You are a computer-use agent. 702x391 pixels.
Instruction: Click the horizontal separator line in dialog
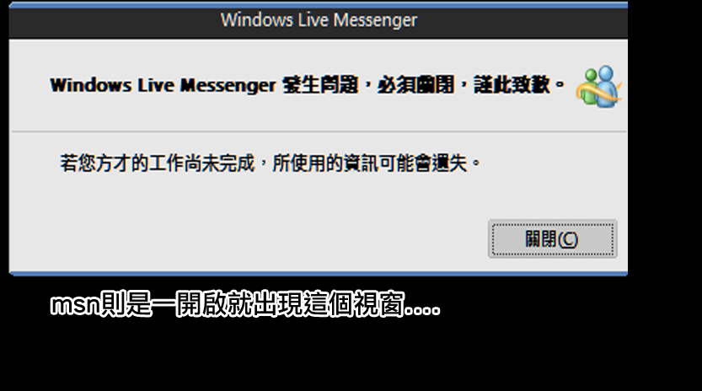pyautogui.click(x=319, y=131)
